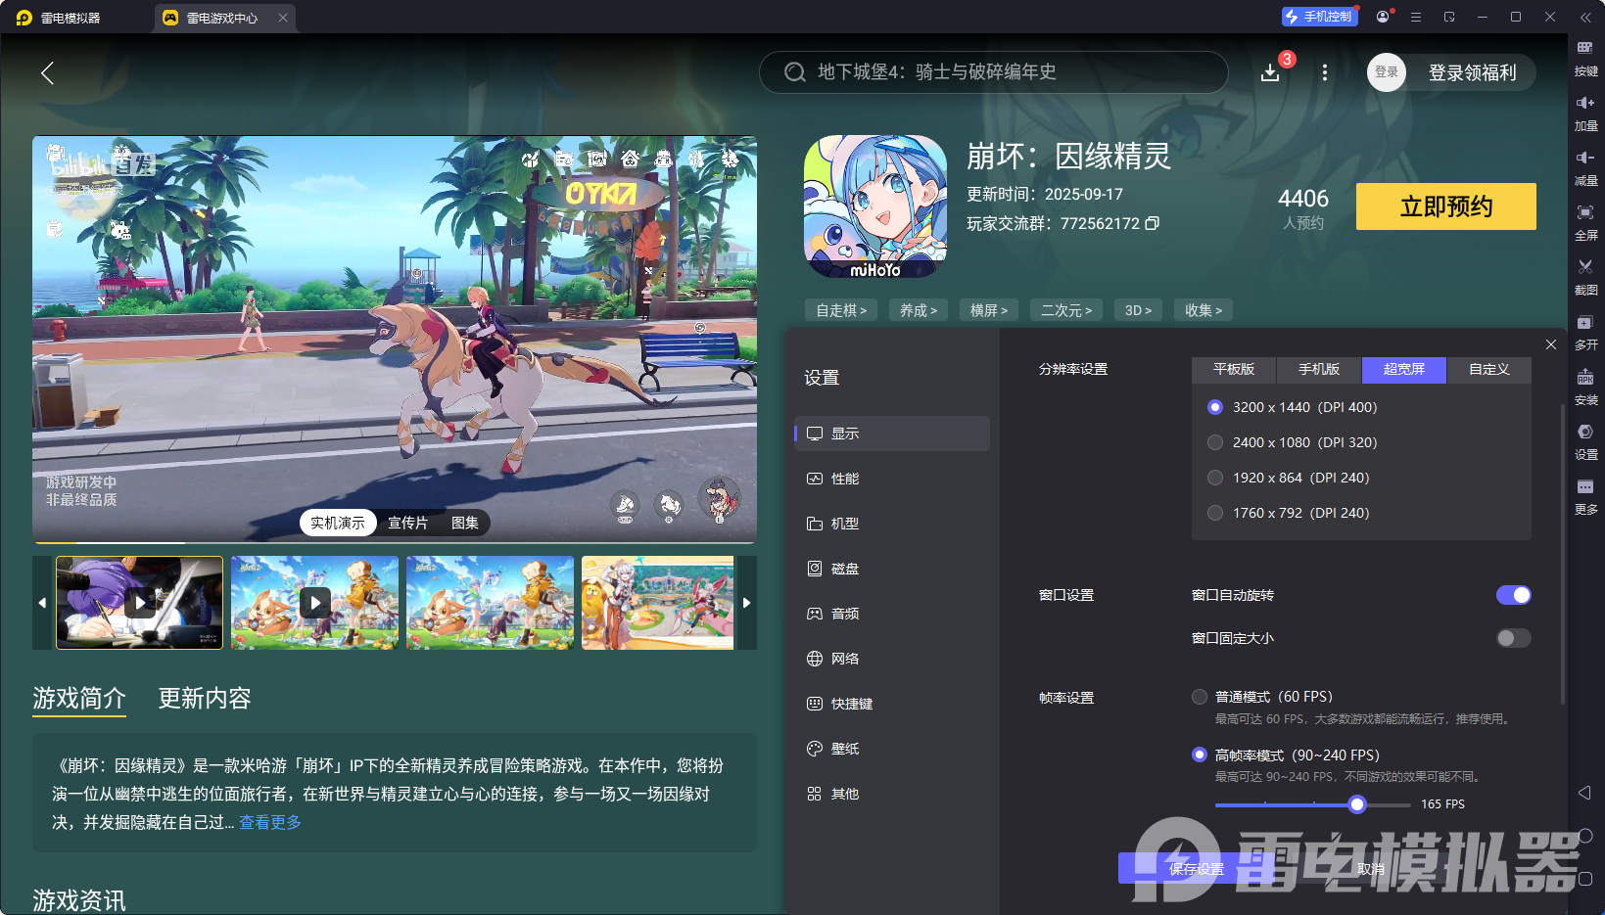Expand the 二次元 category tag
This screenshot has height=915, width=1605.
point(1065,309)
